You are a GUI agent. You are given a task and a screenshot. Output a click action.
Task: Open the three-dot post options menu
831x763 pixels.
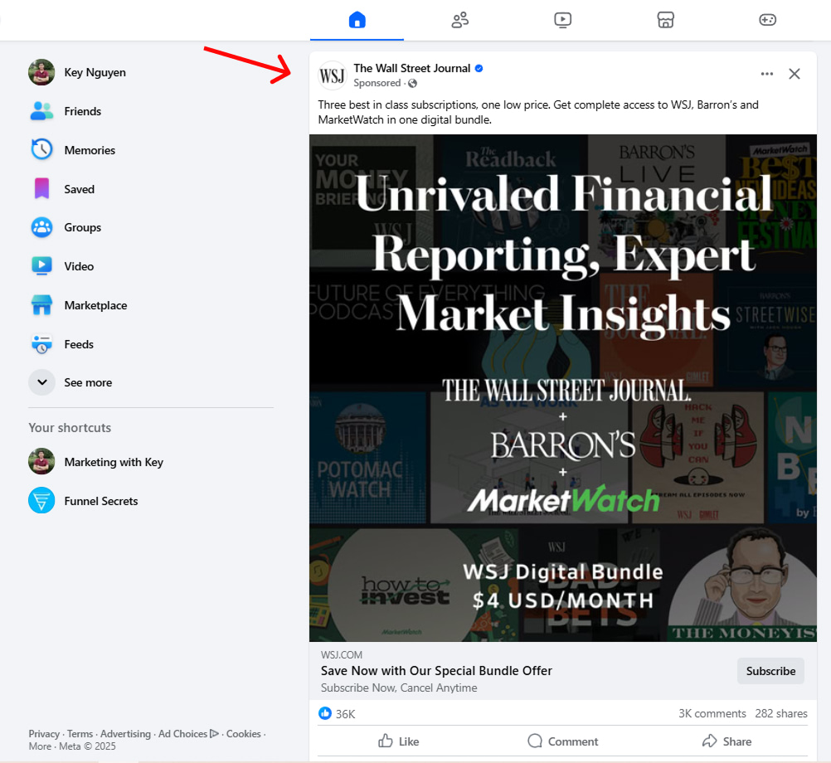coord(767,74)
